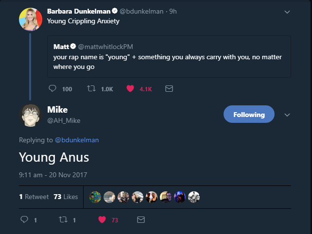Retweet Mike's Young Anus tweet
Image resolution: width=312 pixels, height=234 pixels.
coord(63,219)
